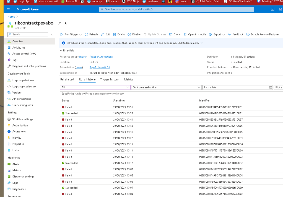Open Properties in sidebar
Screen dimensions: 283x197
[18, 144]
